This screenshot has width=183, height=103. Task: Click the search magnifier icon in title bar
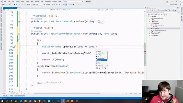(x=82, y=1)
